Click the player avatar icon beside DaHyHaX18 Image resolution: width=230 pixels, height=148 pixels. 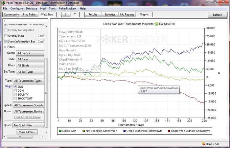(157, 24)
